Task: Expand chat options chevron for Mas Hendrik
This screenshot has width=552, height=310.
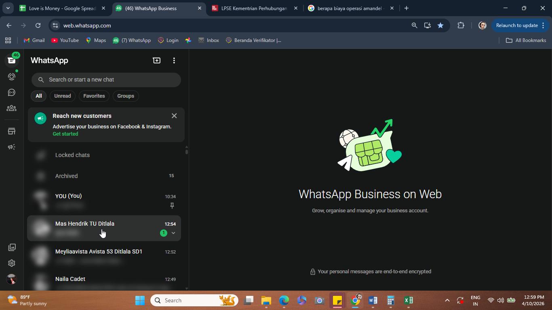Action: point(173,233)
